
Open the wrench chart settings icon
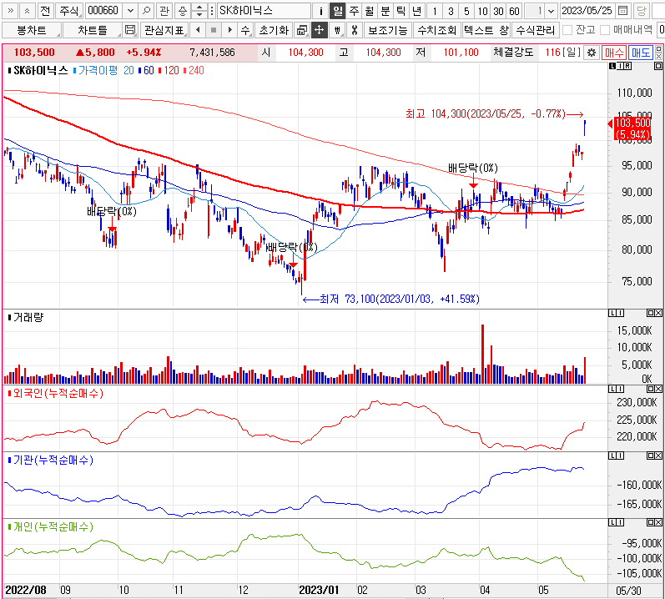point(355,30)
